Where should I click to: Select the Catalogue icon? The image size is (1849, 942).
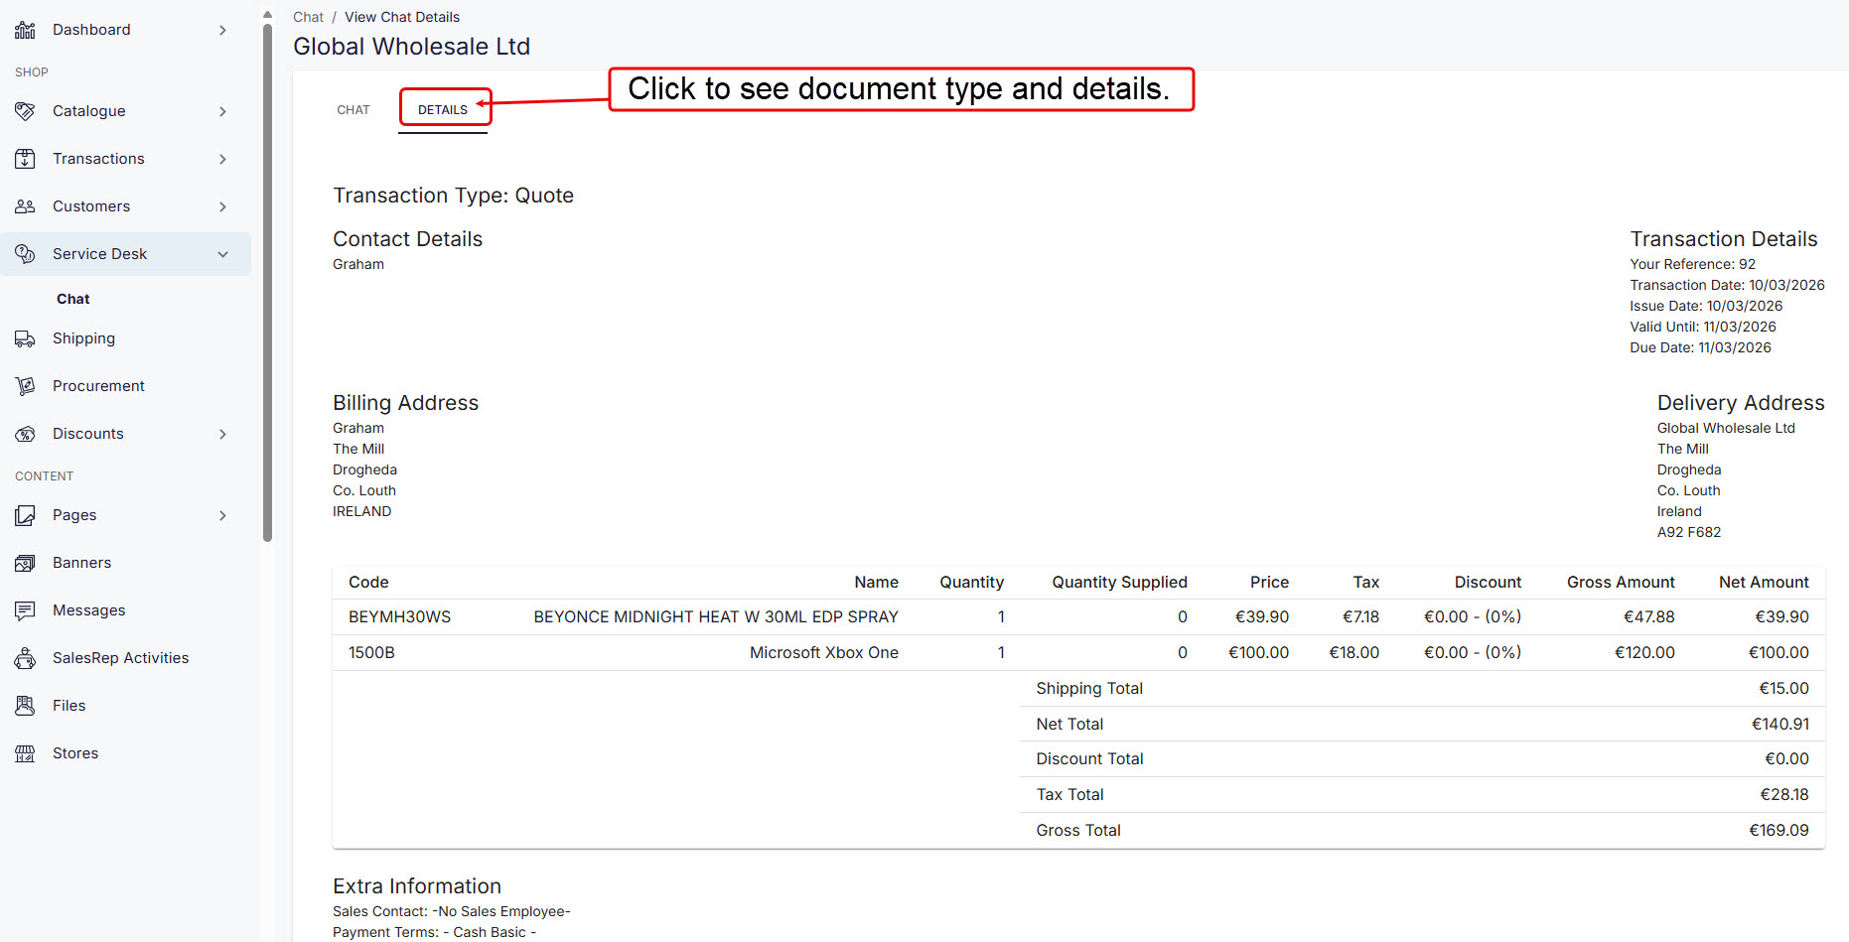tap(25, 111)
